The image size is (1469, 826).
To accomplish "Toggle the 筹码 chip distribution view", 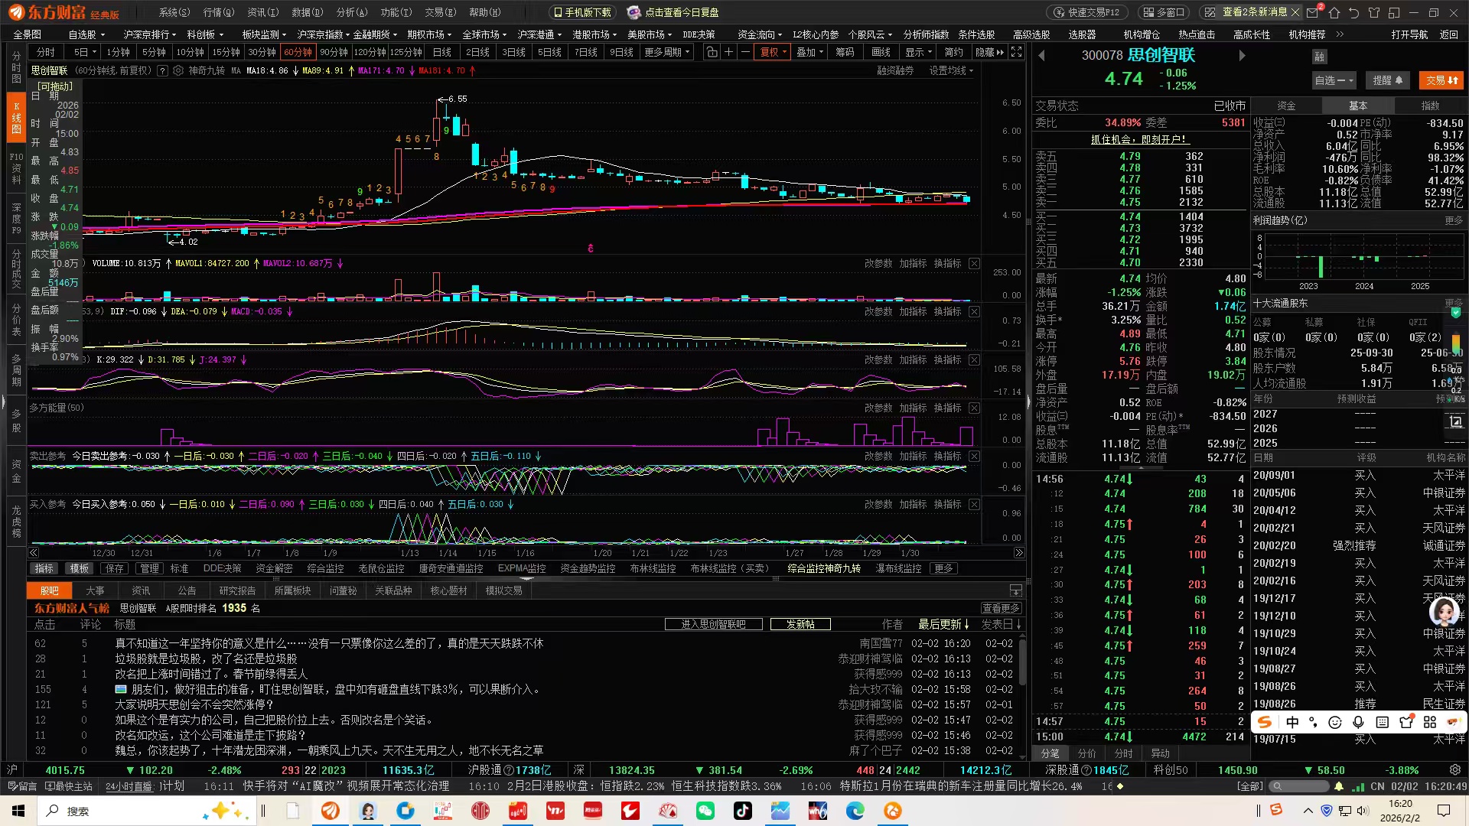I will 845,52.
